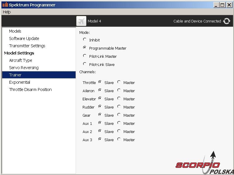Maximize the Spektrum Programmer window
Image resolution: width=234 pixels, height=175 pixels.
(x=222, y=5)
